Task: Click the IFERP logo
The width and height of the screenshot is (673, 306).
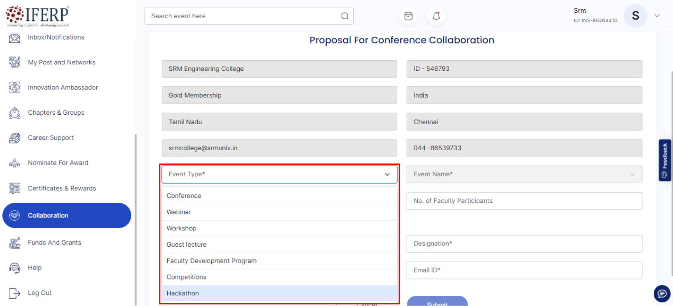Action: 37,15
